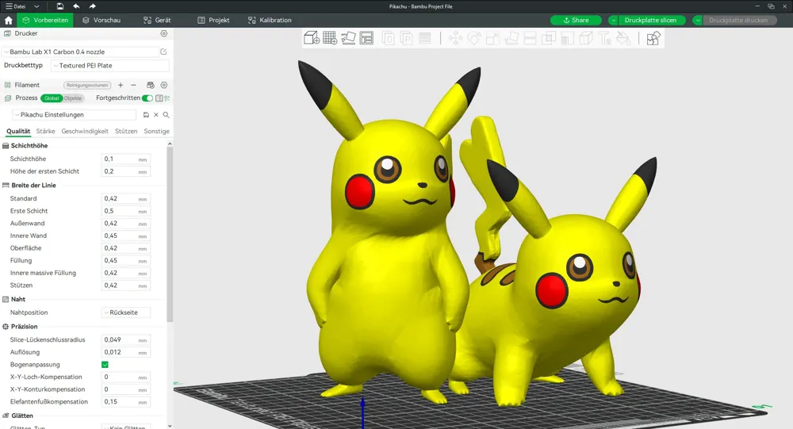Click the Arrange all objects icon
Screen dimensions: 793x429
(x=366, y=38)
